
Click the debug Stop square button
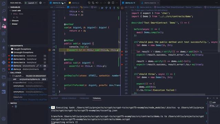click(x=122, y=8)
